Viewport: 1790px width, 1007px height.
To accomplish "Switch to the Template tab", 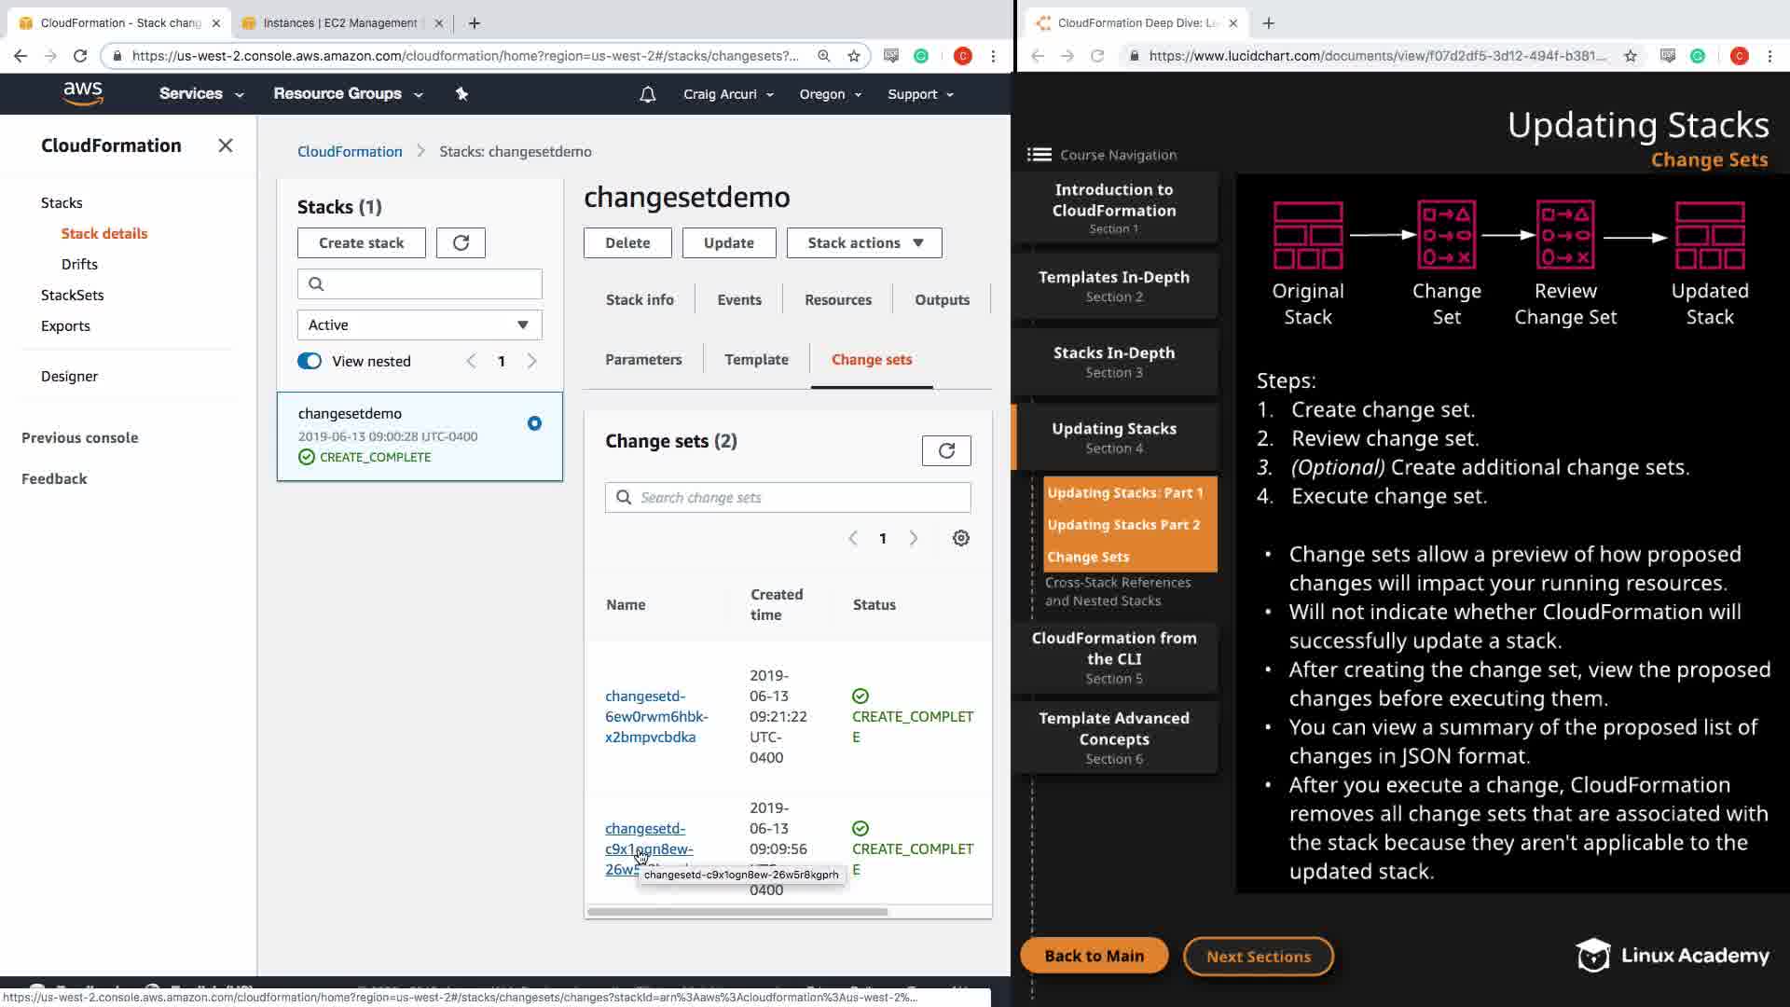I will point(755,359).
